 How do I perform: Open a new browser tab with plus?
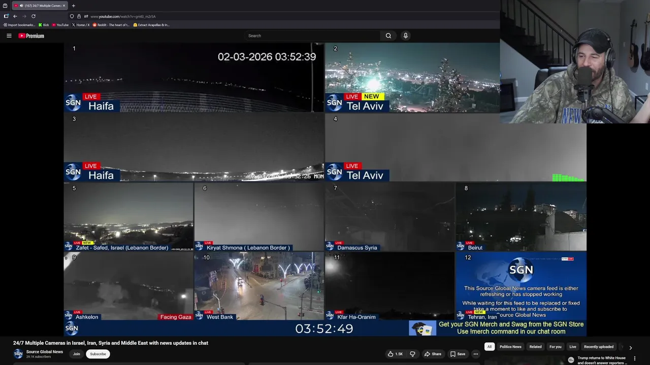click(73, 6)
